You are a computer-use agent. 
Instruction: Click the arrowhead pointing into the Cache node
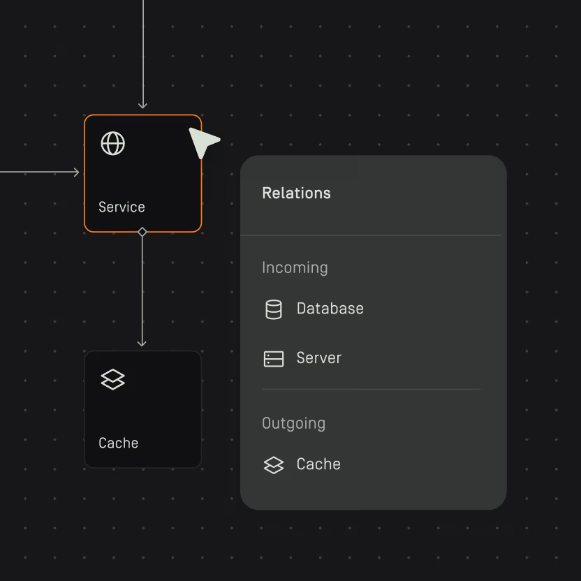tap(142, 344)
